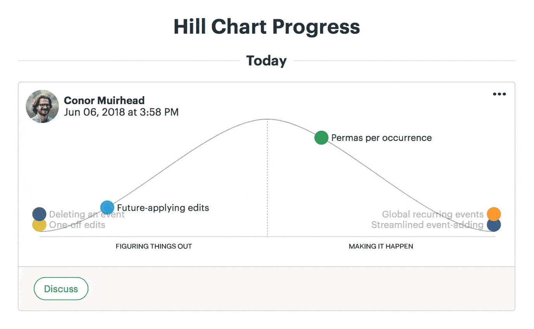Open the three-dots options menu
Image resolution: width=534 pixels, height=329 pixels.
[x=499, y=94]
